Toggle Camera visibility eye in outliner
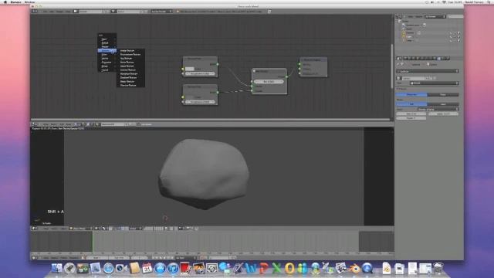Screen dimensions: 494x278 click(451, 32)
